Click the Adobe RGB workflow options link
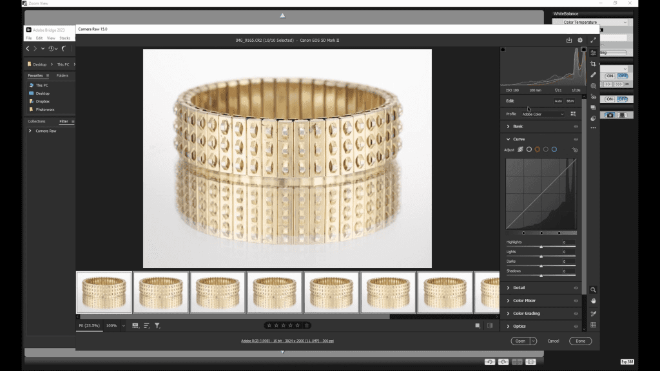 click(287, 341)
